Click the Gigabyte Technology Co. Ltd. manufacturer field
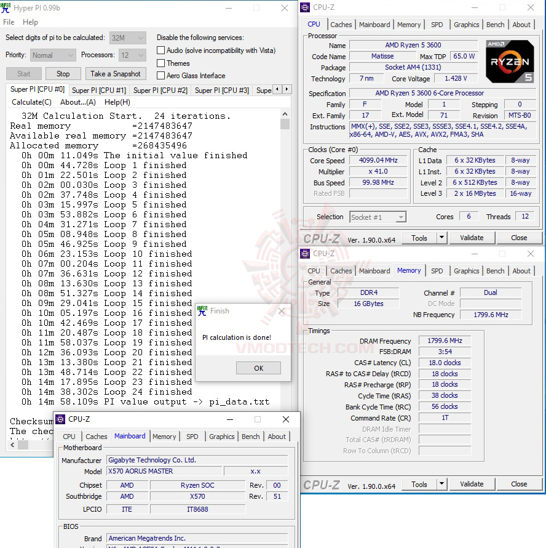This screenshot has width=546, height=548. 197,460
